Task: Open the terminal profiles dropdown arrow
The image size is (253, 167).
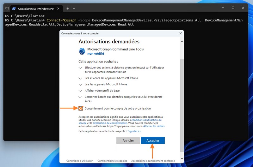Action: (74, 9)
